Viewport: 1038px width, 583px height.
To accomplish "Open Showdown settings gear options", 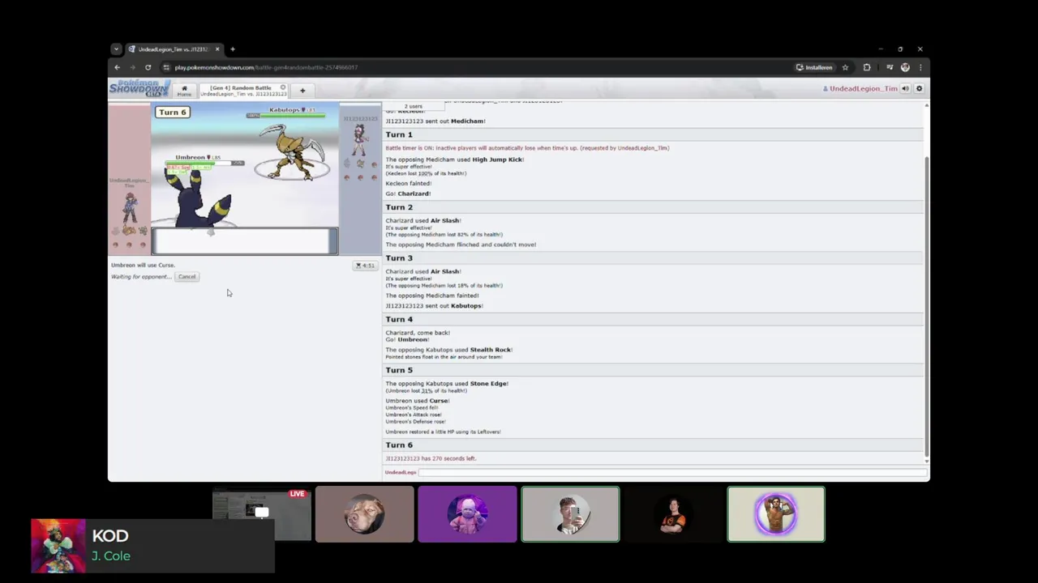I will tap(920, 89).
